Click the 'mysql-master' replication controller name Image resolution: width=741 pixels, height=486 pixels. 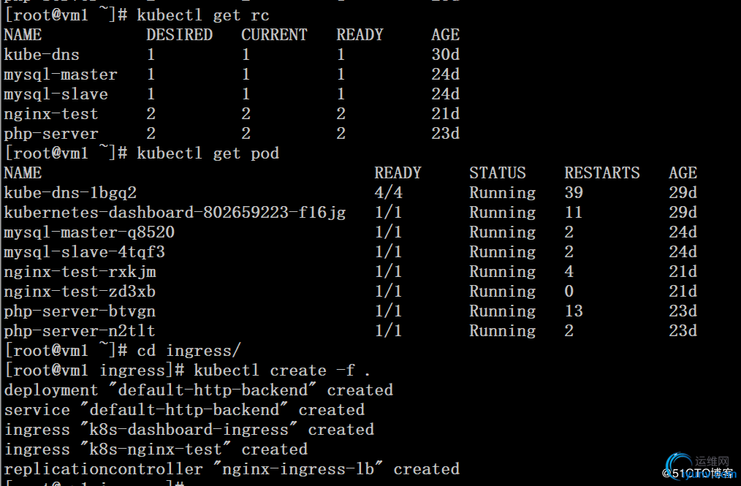[61, 75]
